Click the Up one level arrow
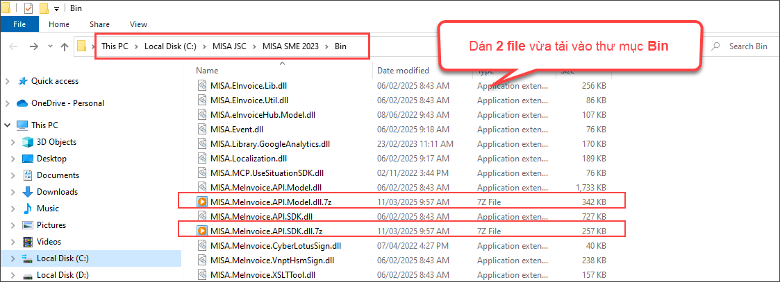 (x=65, y=46)
